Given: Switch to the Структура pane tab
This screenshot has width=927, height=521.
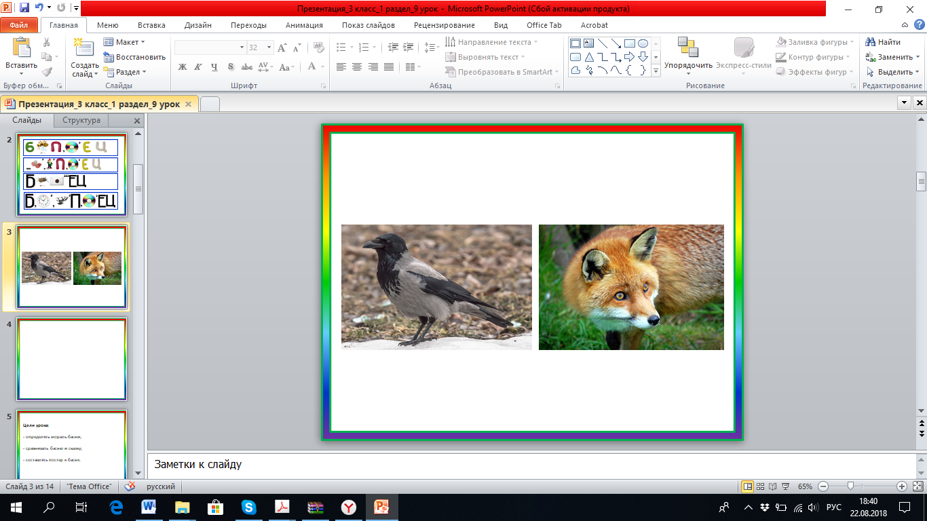Looking at the screenshot, I should (81, 120).
